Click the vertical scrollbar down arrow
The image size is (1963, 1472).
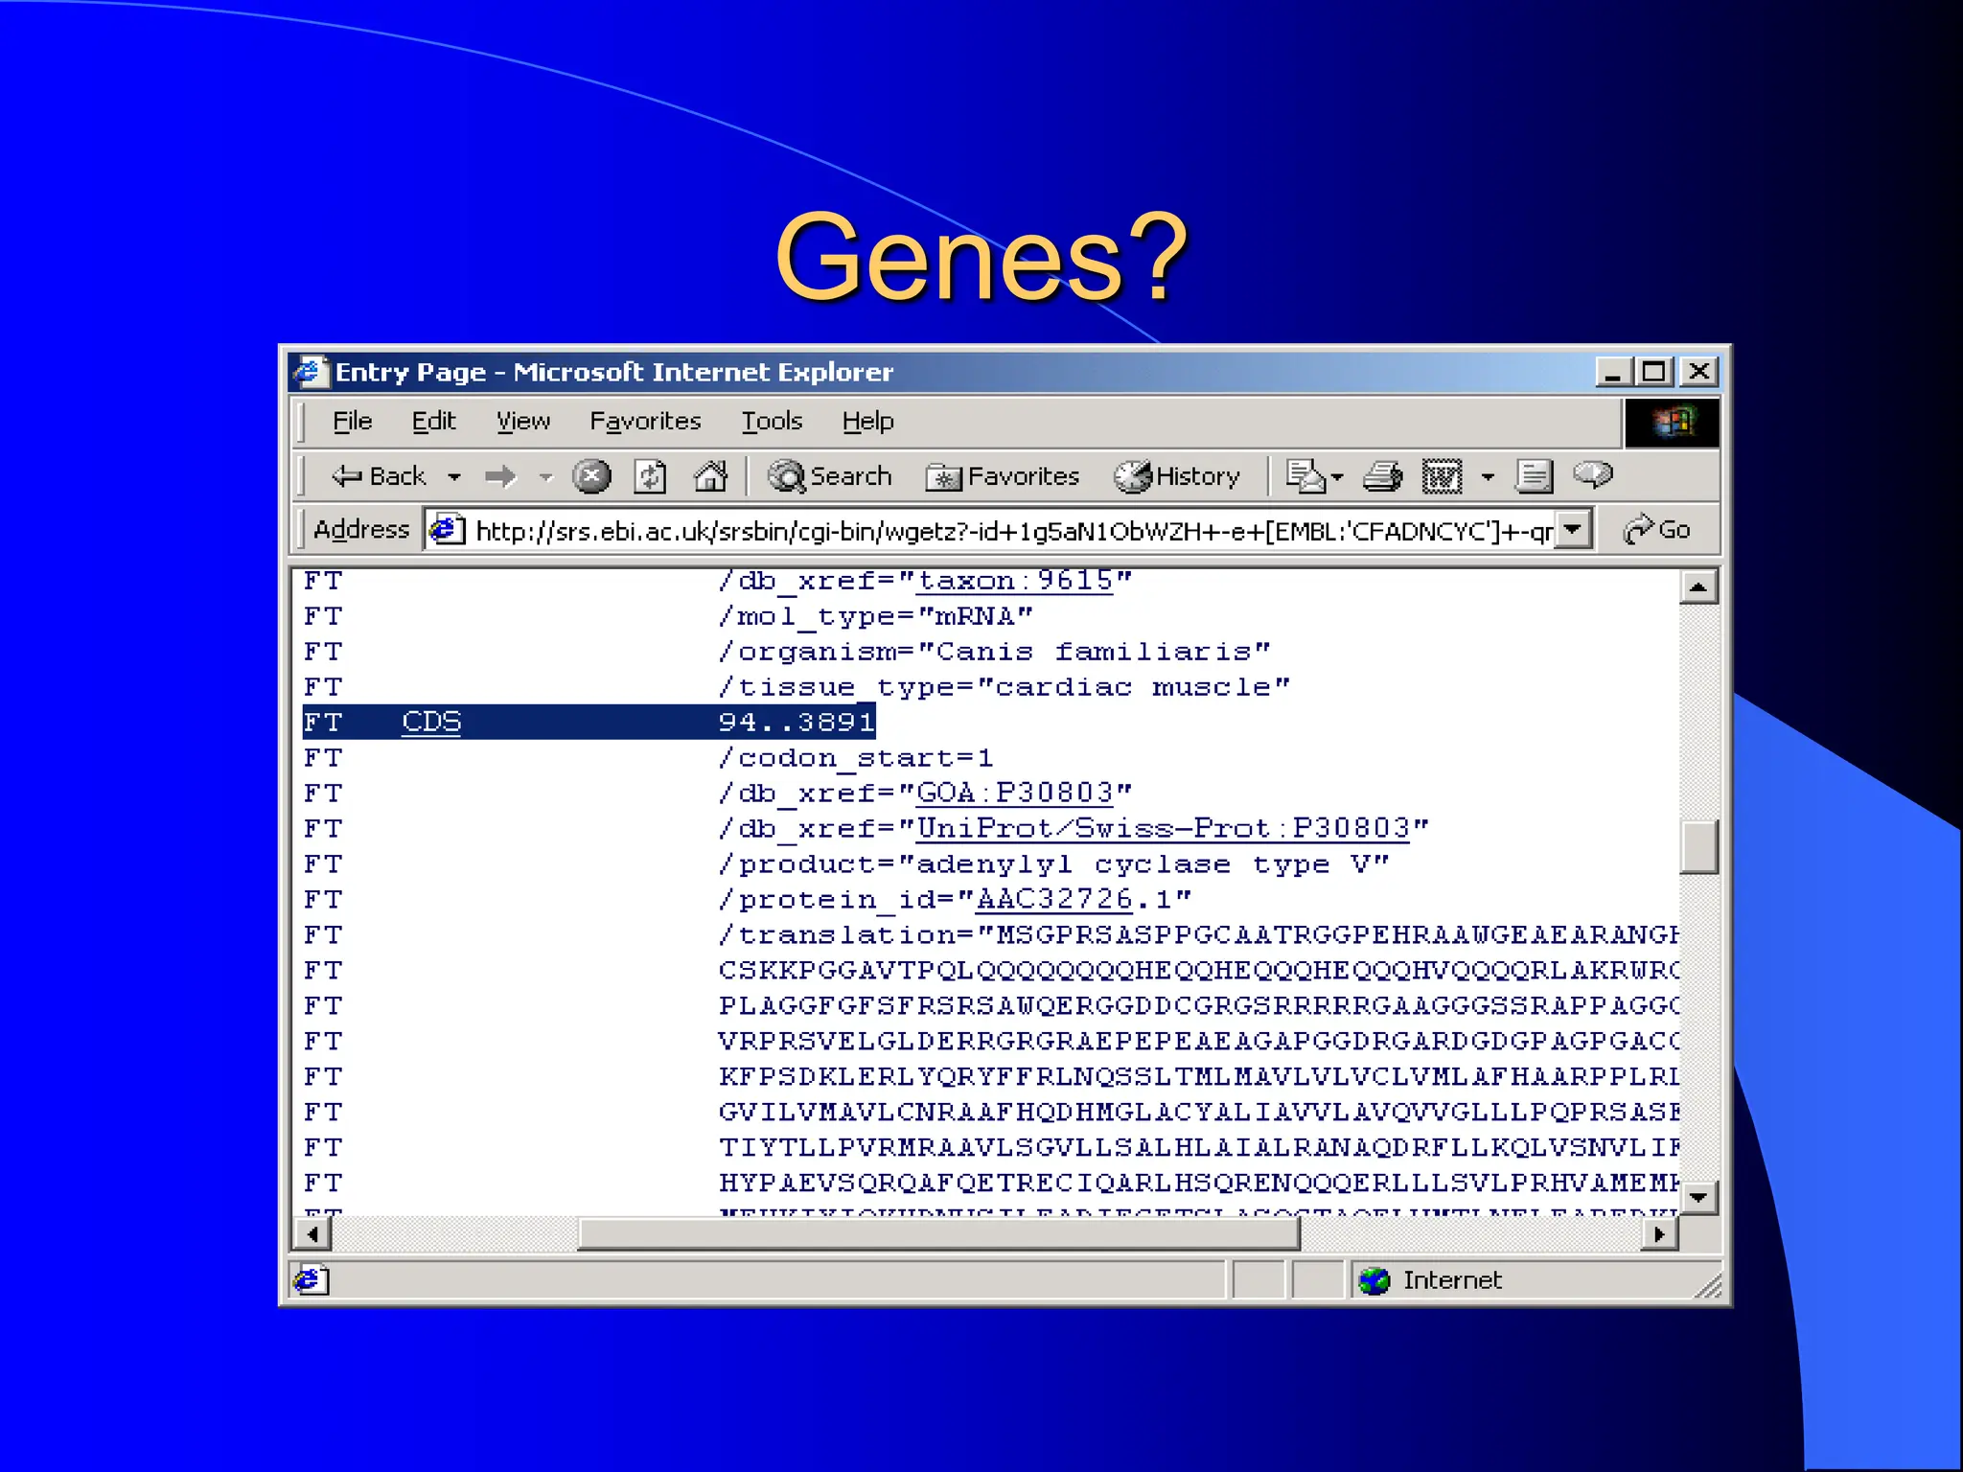[x=1698, y=1197]
